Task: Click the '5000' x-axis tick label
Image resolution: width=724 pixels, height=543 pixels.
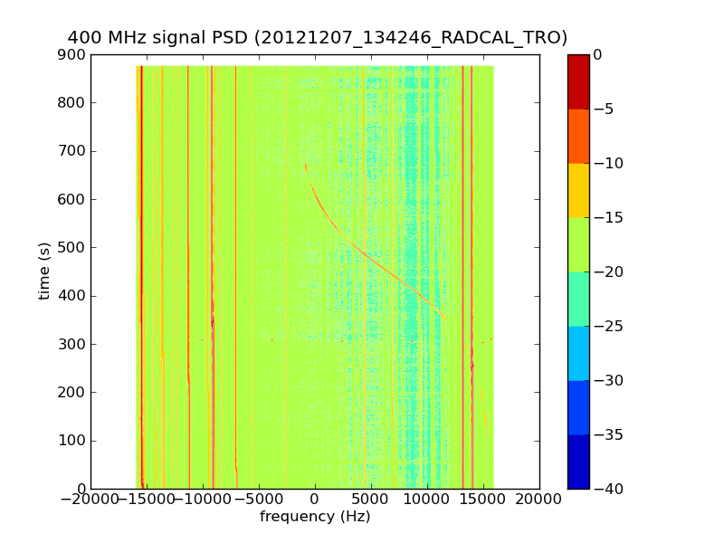Action: [371, 500]
